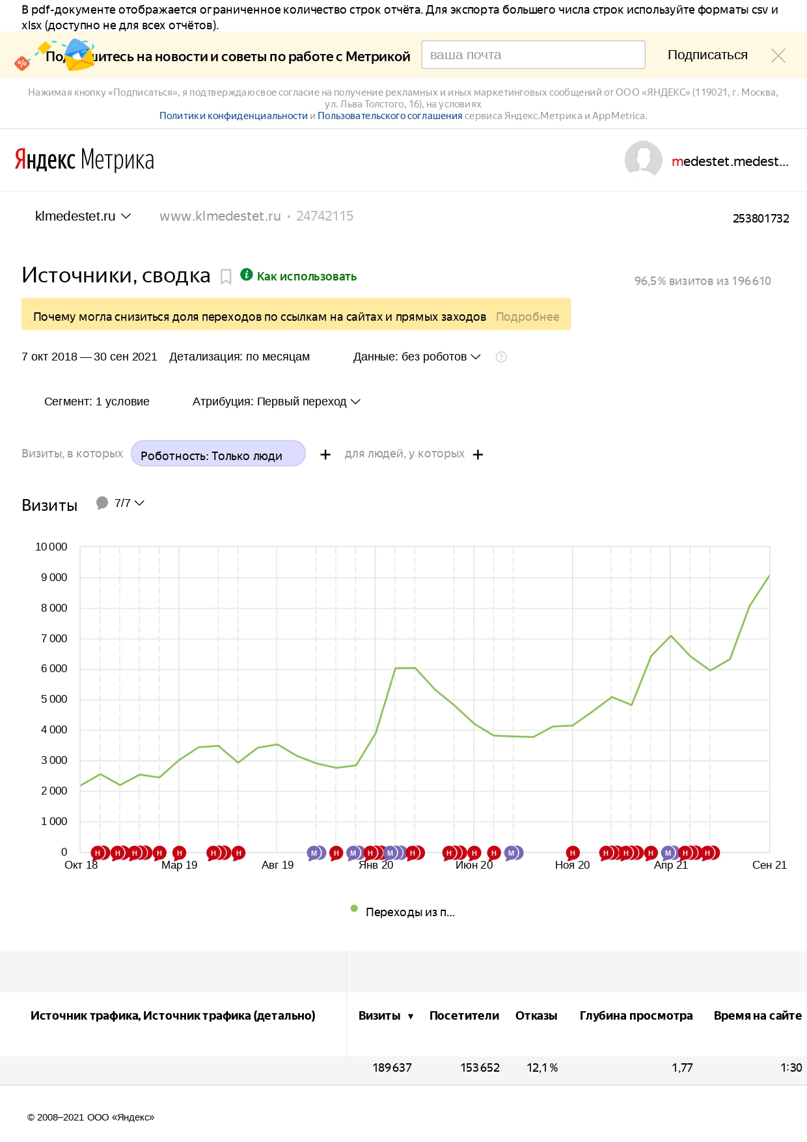Click the first red note marker at Окт 18
Screen dimensions: 807x1142
click(x=98, y=852)
